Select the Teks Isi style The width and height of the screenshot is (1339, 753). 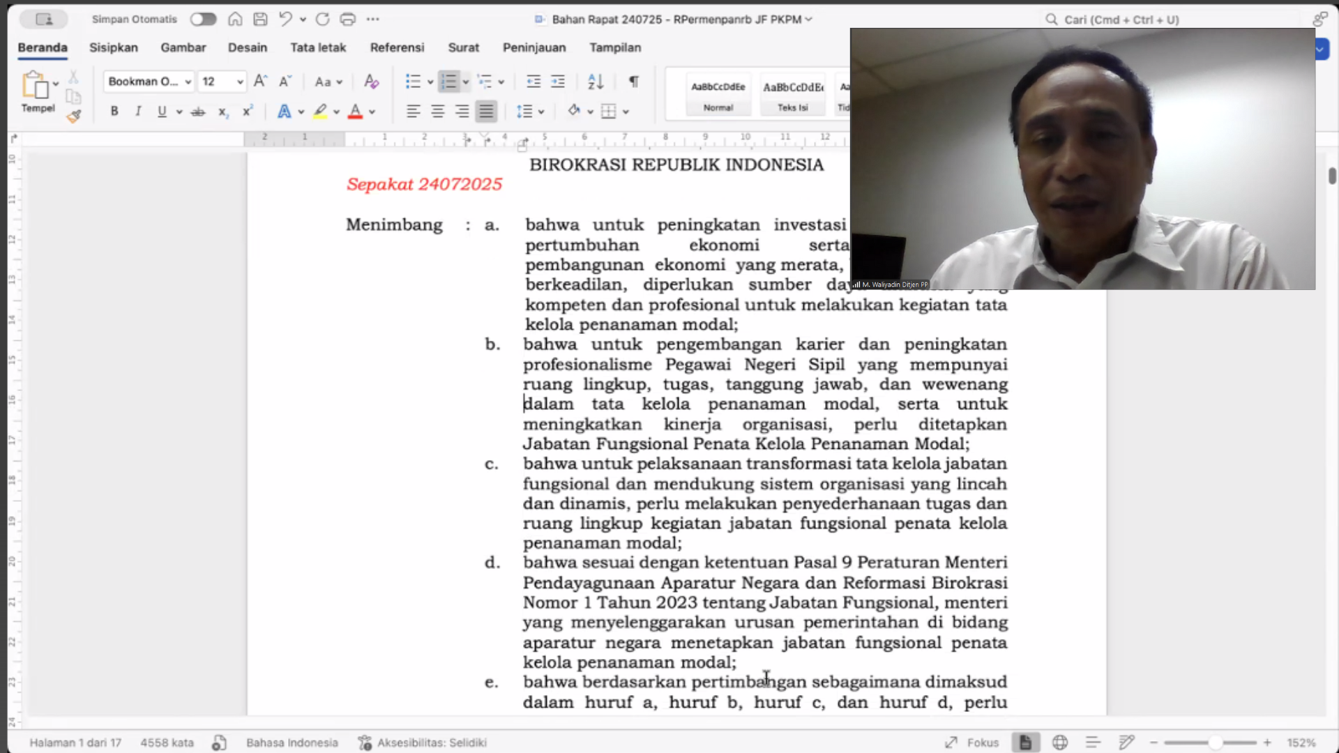coord(793,96)
